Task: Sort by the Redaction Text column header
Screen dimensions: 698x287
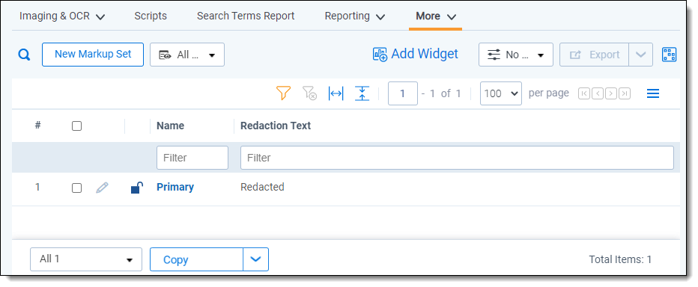Action: [x=276, y=126]
